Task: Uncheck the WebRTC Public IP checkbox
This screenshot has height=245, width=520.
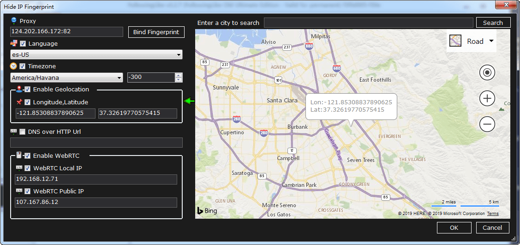Action: pos(28,191)
